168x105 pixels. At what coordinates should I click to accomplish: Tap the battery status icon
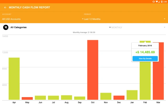coord(162,2)
